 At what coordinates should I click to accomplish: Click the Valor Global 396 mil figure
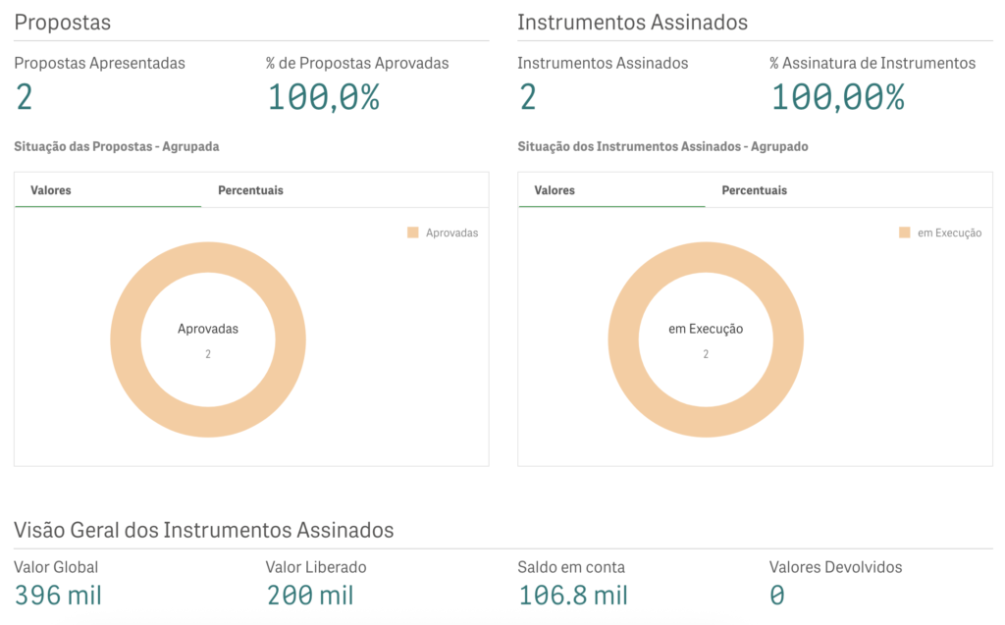click(58, 595)
